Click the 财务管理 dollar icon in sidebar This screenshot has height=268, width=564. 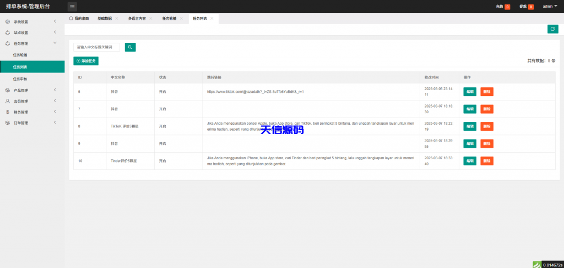tap(7, 112)
